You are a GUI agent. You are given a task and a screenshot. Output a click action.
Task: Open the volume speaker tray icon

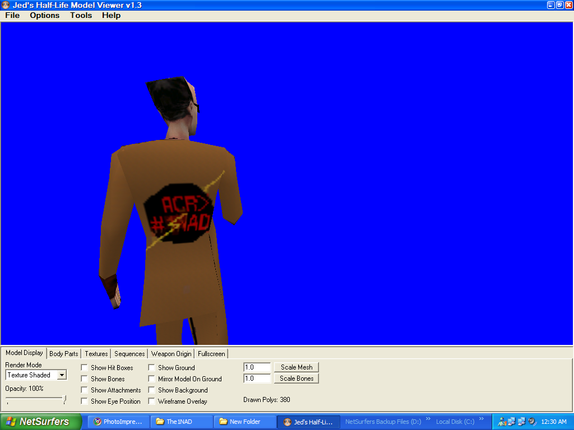coord(532,422)
